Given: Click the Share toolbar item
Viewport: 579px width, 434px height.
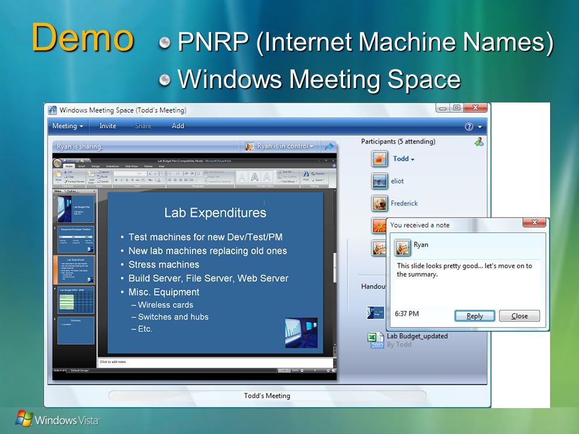Looking at the screenshot, I should [143, 126].
